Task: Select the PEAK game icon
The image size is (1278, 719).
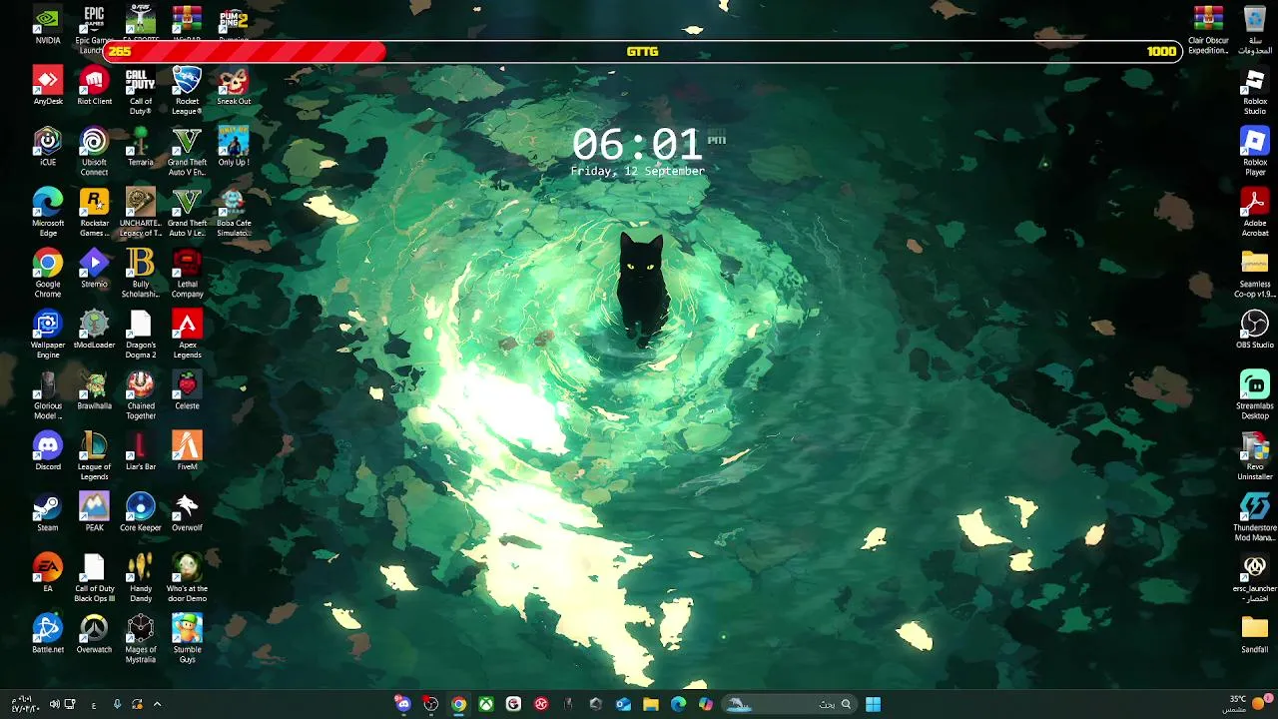Action: click(94, 512)
